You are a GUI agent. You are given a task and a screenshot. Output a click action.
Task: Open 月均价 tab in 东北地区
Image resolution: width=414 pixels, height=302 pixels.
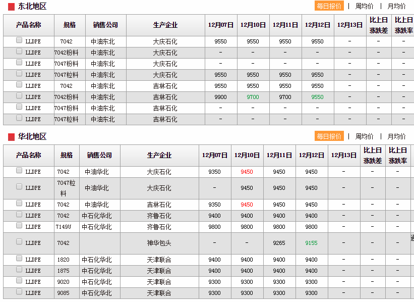pos(396,6)
